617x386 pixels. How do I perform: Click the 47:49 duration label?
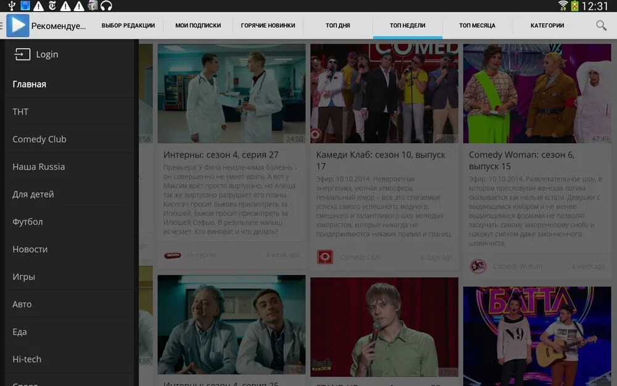point(600,139)
